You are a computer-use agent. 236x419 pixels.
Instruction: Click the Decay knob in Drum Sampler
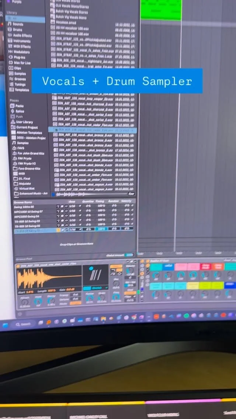point(51,300)
